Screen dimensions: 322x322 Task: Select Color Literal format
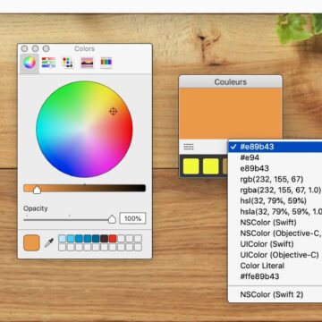tap(275, 266)
